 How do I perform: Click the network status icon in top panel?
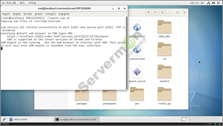pyautogui.click(x=208, y=3)
